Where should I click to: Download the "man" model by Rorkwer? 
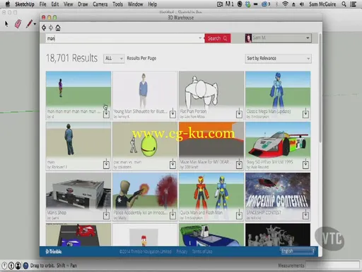(106, 164)
